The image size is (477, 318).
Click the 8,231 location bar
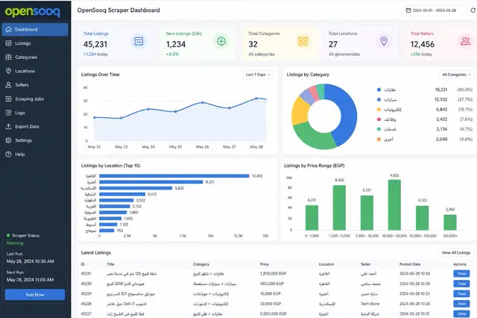(x=151, y=182)
